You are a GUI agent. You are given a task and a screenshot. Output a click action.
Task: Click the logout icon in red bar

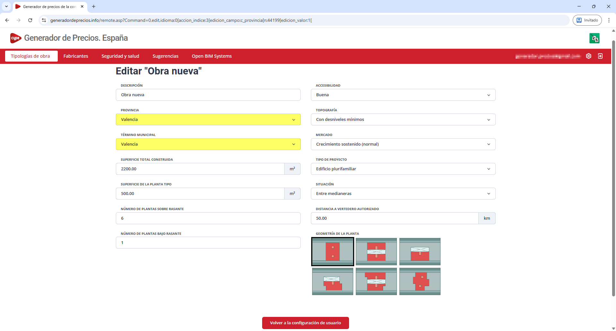[x=600, y=56]
